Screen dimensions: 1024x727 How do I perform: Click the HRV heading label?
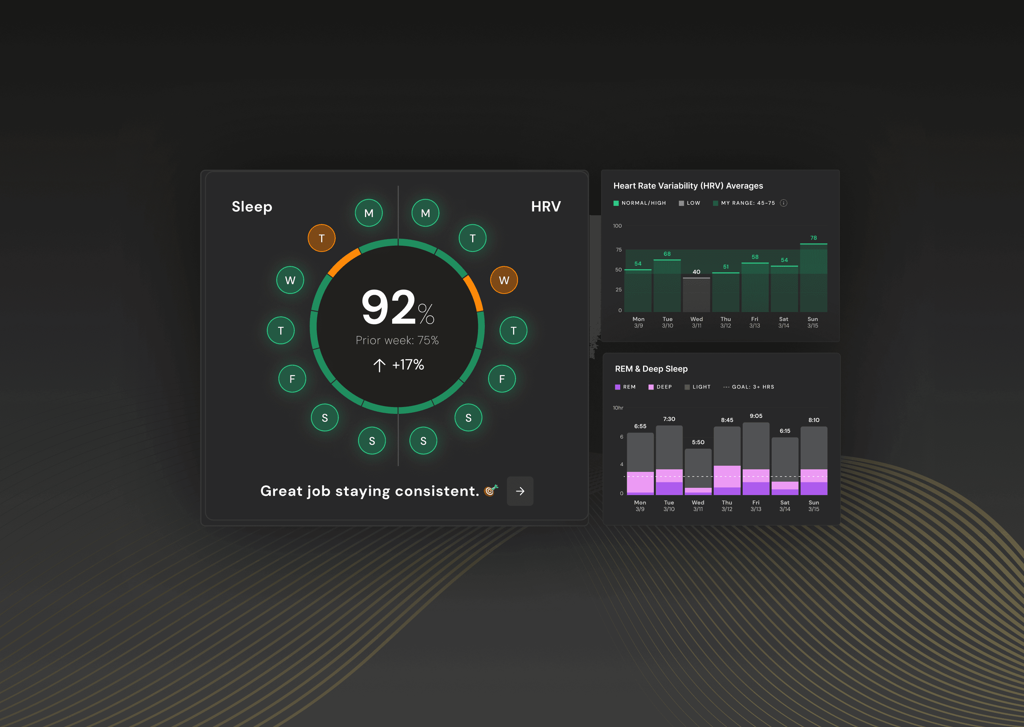click(546, 207)
